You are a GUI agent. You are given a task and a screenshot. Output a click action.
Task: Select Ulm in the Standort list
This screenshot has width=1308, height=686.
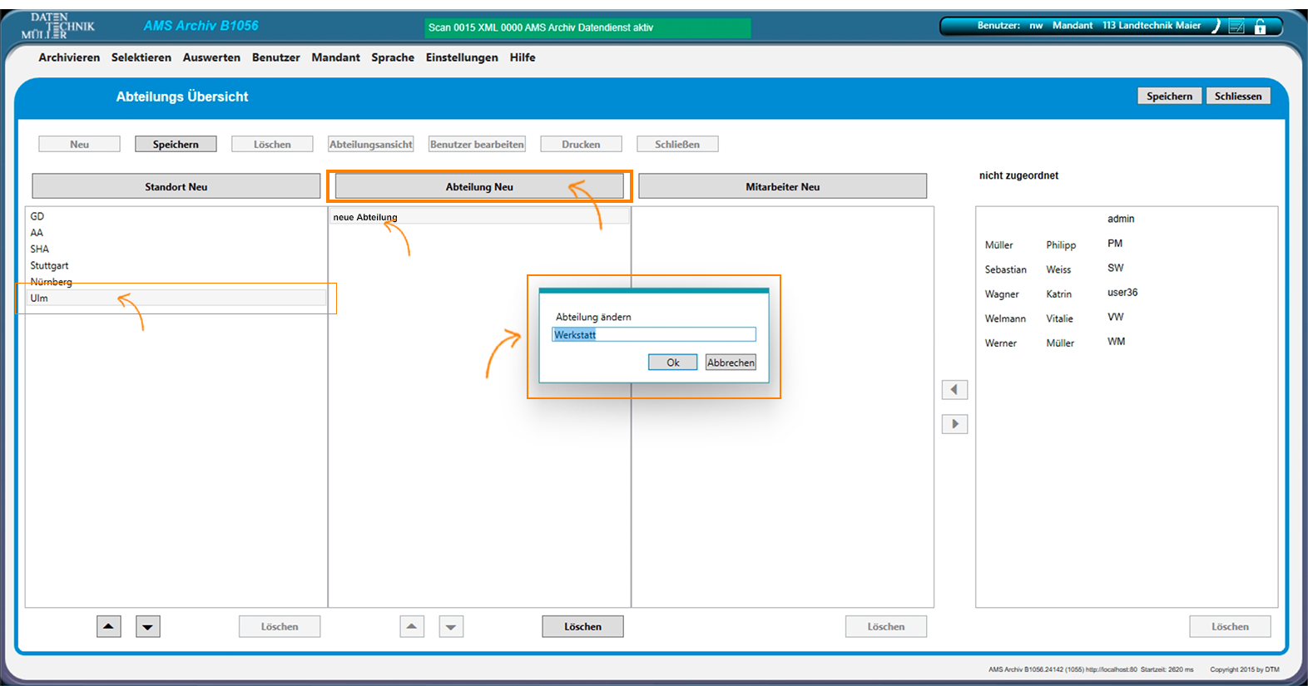point(39,298)
